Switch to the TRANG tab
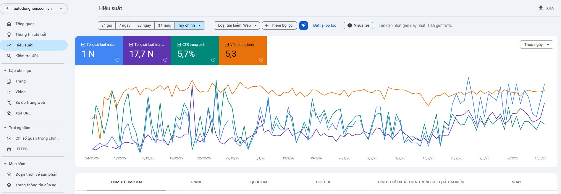 (x=196, y=182)
